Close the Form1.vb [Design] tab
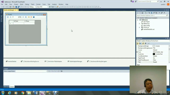Screen dimensions: 170x95 click(x=18, y=10)
